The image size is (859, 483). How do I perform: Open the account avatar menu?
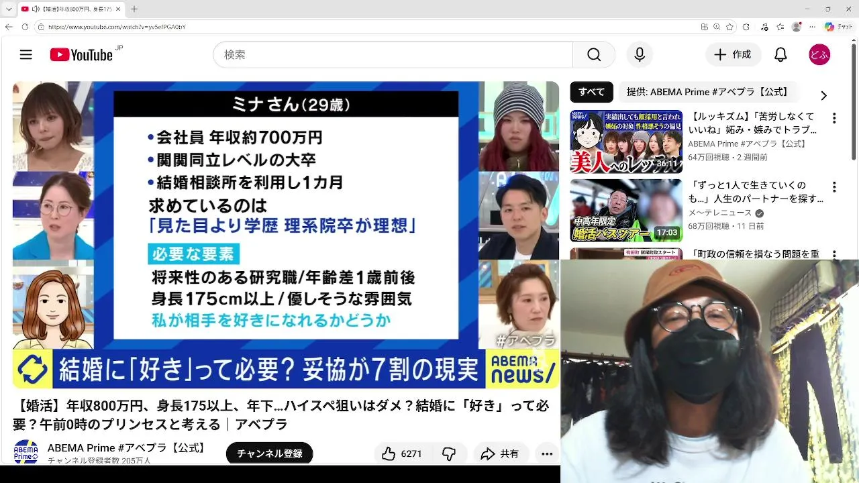pos(819,54)
